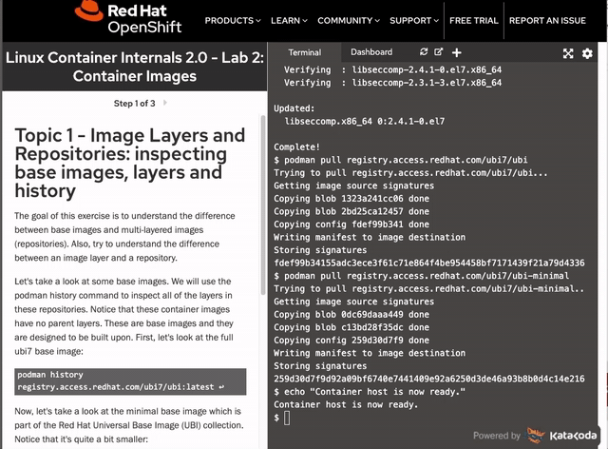Viewport: 608px width, 449px height.
Task: Go to the next step using the arrow
Action: 165,103
